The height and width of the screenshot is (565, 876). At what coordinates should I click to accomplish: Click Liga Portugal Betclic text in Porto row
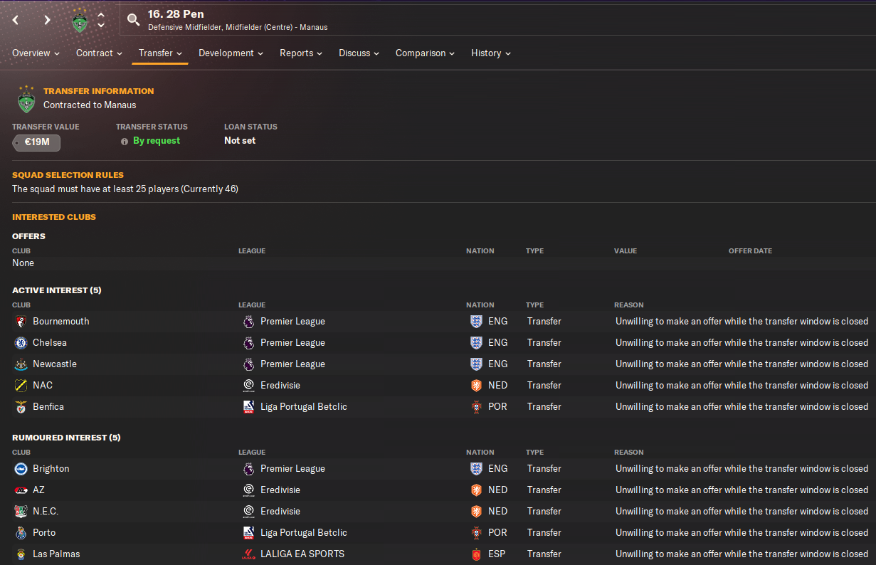(304, 533)
